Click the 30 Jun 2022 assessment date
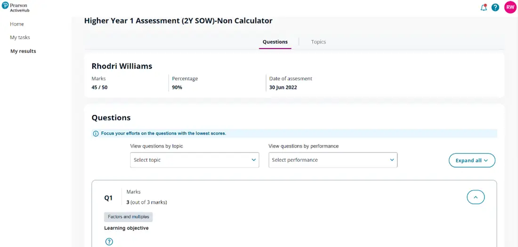518x247 pixels. tap(283, 88)
